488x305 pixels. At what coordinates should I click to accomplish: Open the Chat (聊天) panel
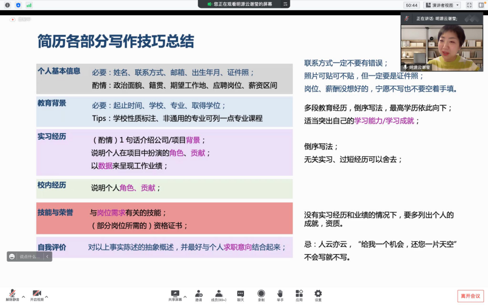[x=241, y=295]
